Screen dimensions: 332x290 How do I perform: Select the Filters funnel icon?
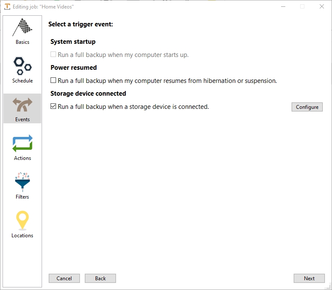click(x=22, y=182)
